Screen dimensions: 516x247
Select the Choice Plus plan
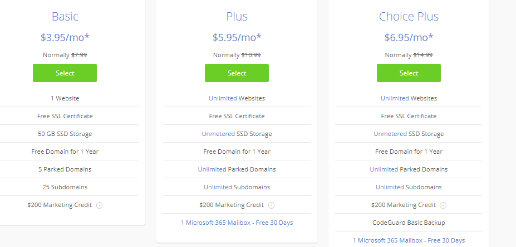(409, 73)
